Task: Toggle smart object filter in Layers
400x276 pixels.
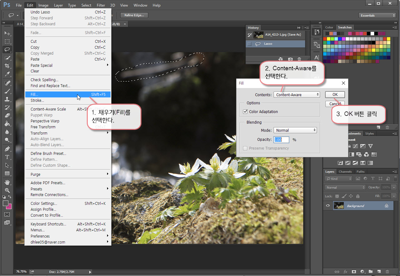Action: (x=388, y=179)
